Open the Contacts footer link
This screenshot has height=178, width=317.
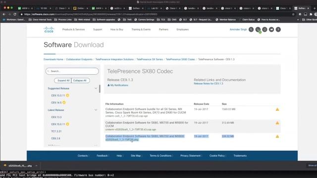coord(83,156)
